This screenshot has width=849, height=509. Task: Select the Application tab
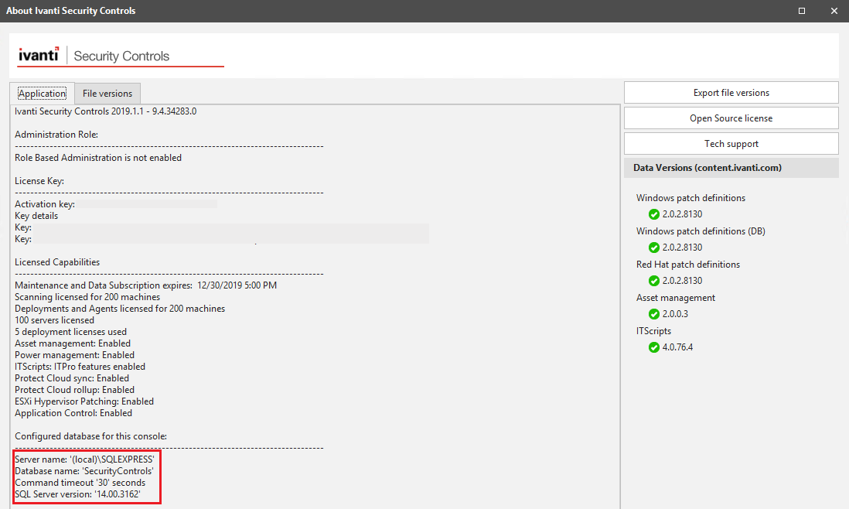point(43,94)
